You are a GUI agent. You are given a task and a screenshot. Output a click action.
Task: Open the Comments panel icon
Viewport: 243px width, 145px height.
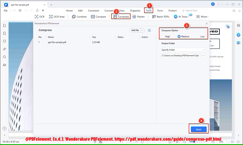click(x=5, y=41)
